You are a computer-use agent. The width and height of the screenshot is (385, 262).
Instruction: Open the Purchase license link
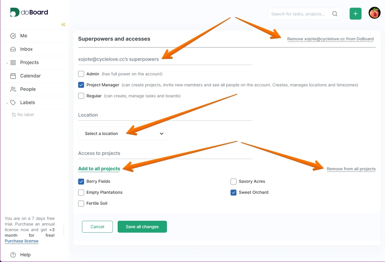point(21,241)
